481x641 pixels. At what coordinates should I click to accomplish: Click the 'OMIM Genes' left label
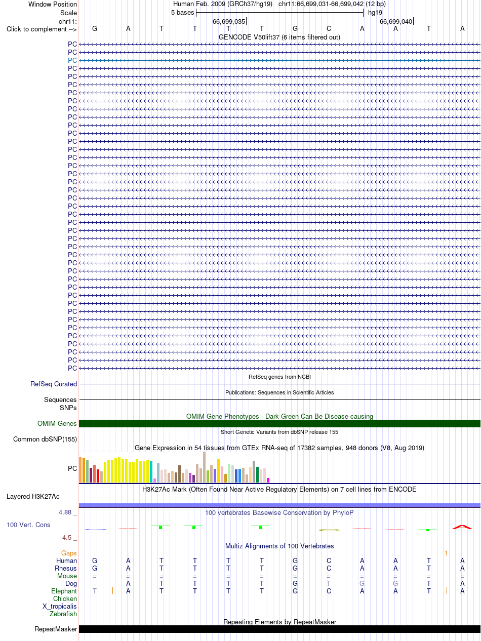[x=57, y=424]
